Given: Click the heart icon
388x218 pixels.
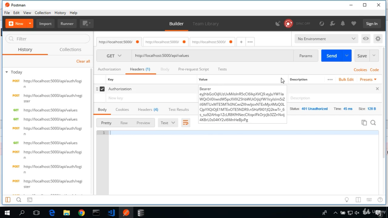Looking at the screenshot, I should [353, 24].
